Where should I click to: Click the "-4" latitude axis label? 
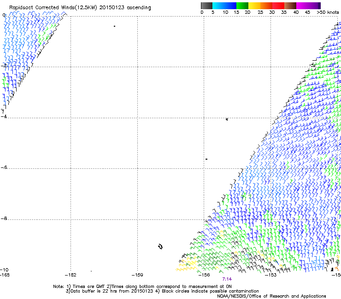(4, 116)
